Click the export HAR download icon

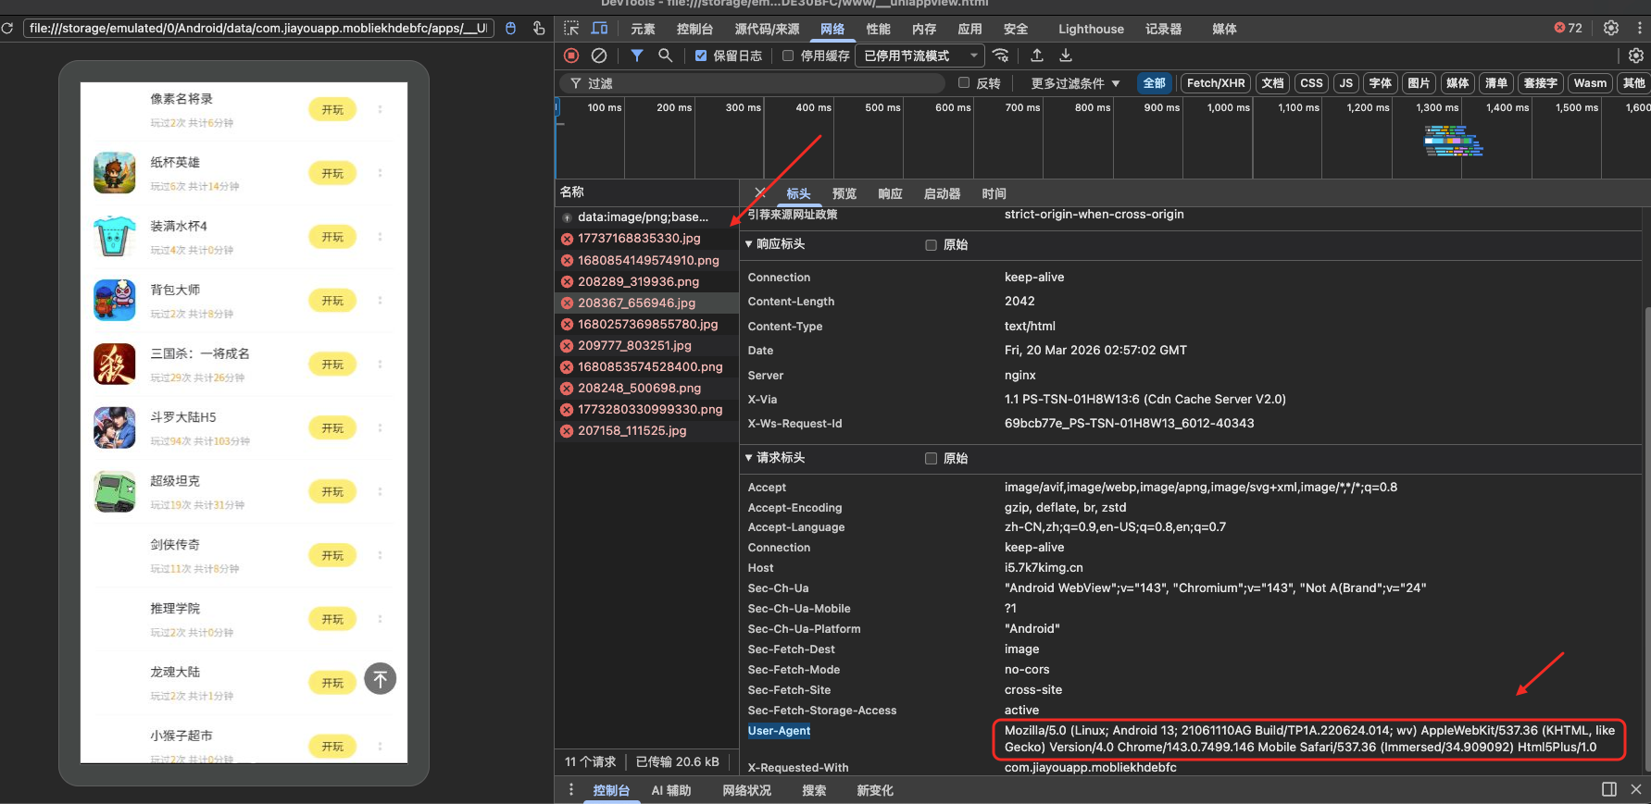click(x=1066, y=56)
